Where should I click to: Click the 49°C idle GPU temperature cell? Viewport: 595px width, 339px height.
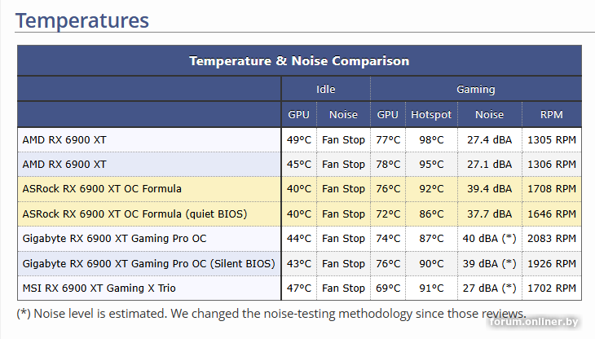point(299,139)
